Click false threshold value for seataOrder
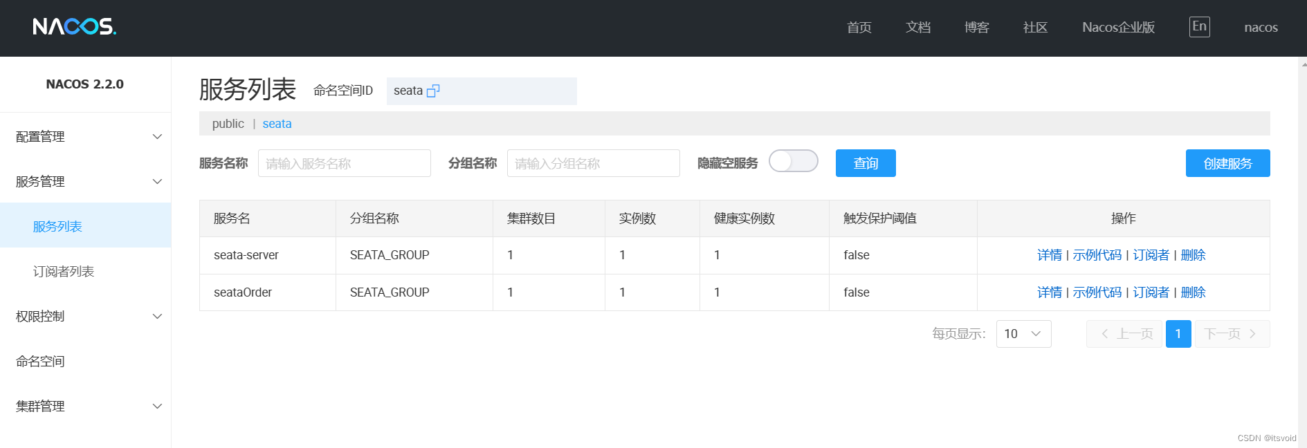The width and height of the screenshot is (1307, 448). 857,292
